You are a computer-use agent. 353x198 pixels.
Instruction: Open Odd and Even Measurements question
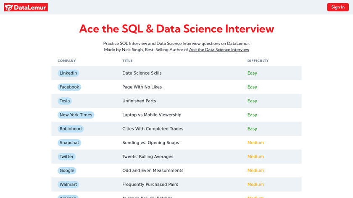(153, 170)
